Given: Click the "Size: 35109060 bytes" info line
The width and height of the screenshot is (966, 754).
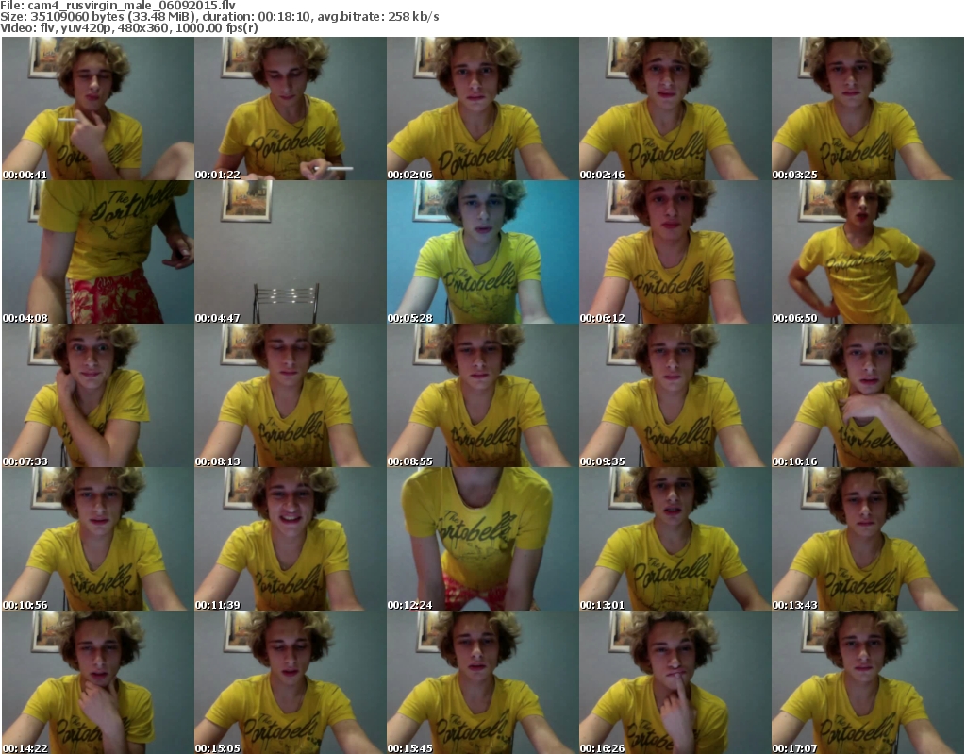Looking at the screenshot, I should point(219,17).
